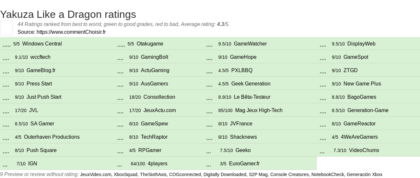Open the wccftech review rated 9.1/10
Viewport: 420px width, 178px height.
tap(41, 57)
